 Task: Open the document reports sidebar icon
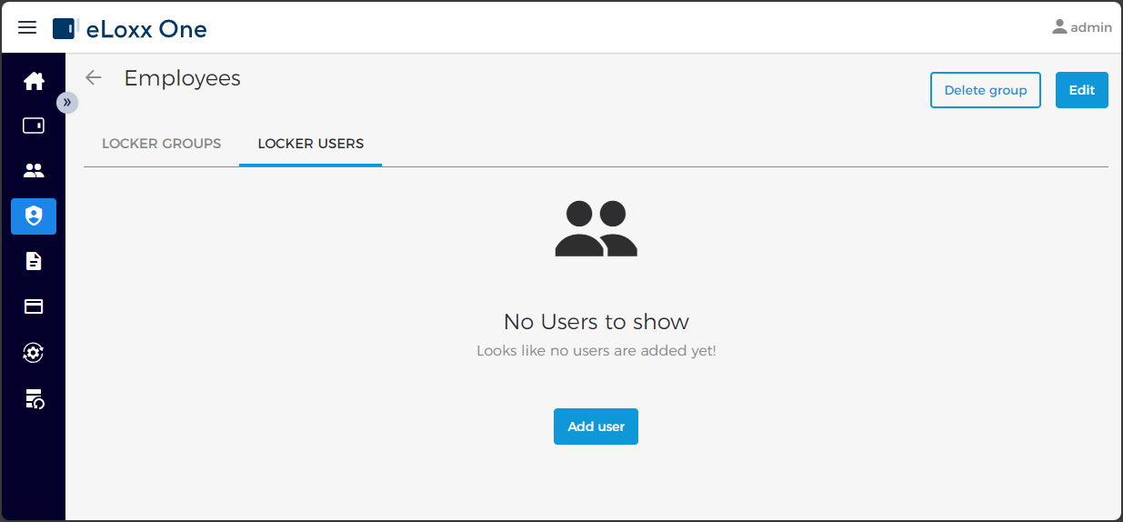(34, 261)
